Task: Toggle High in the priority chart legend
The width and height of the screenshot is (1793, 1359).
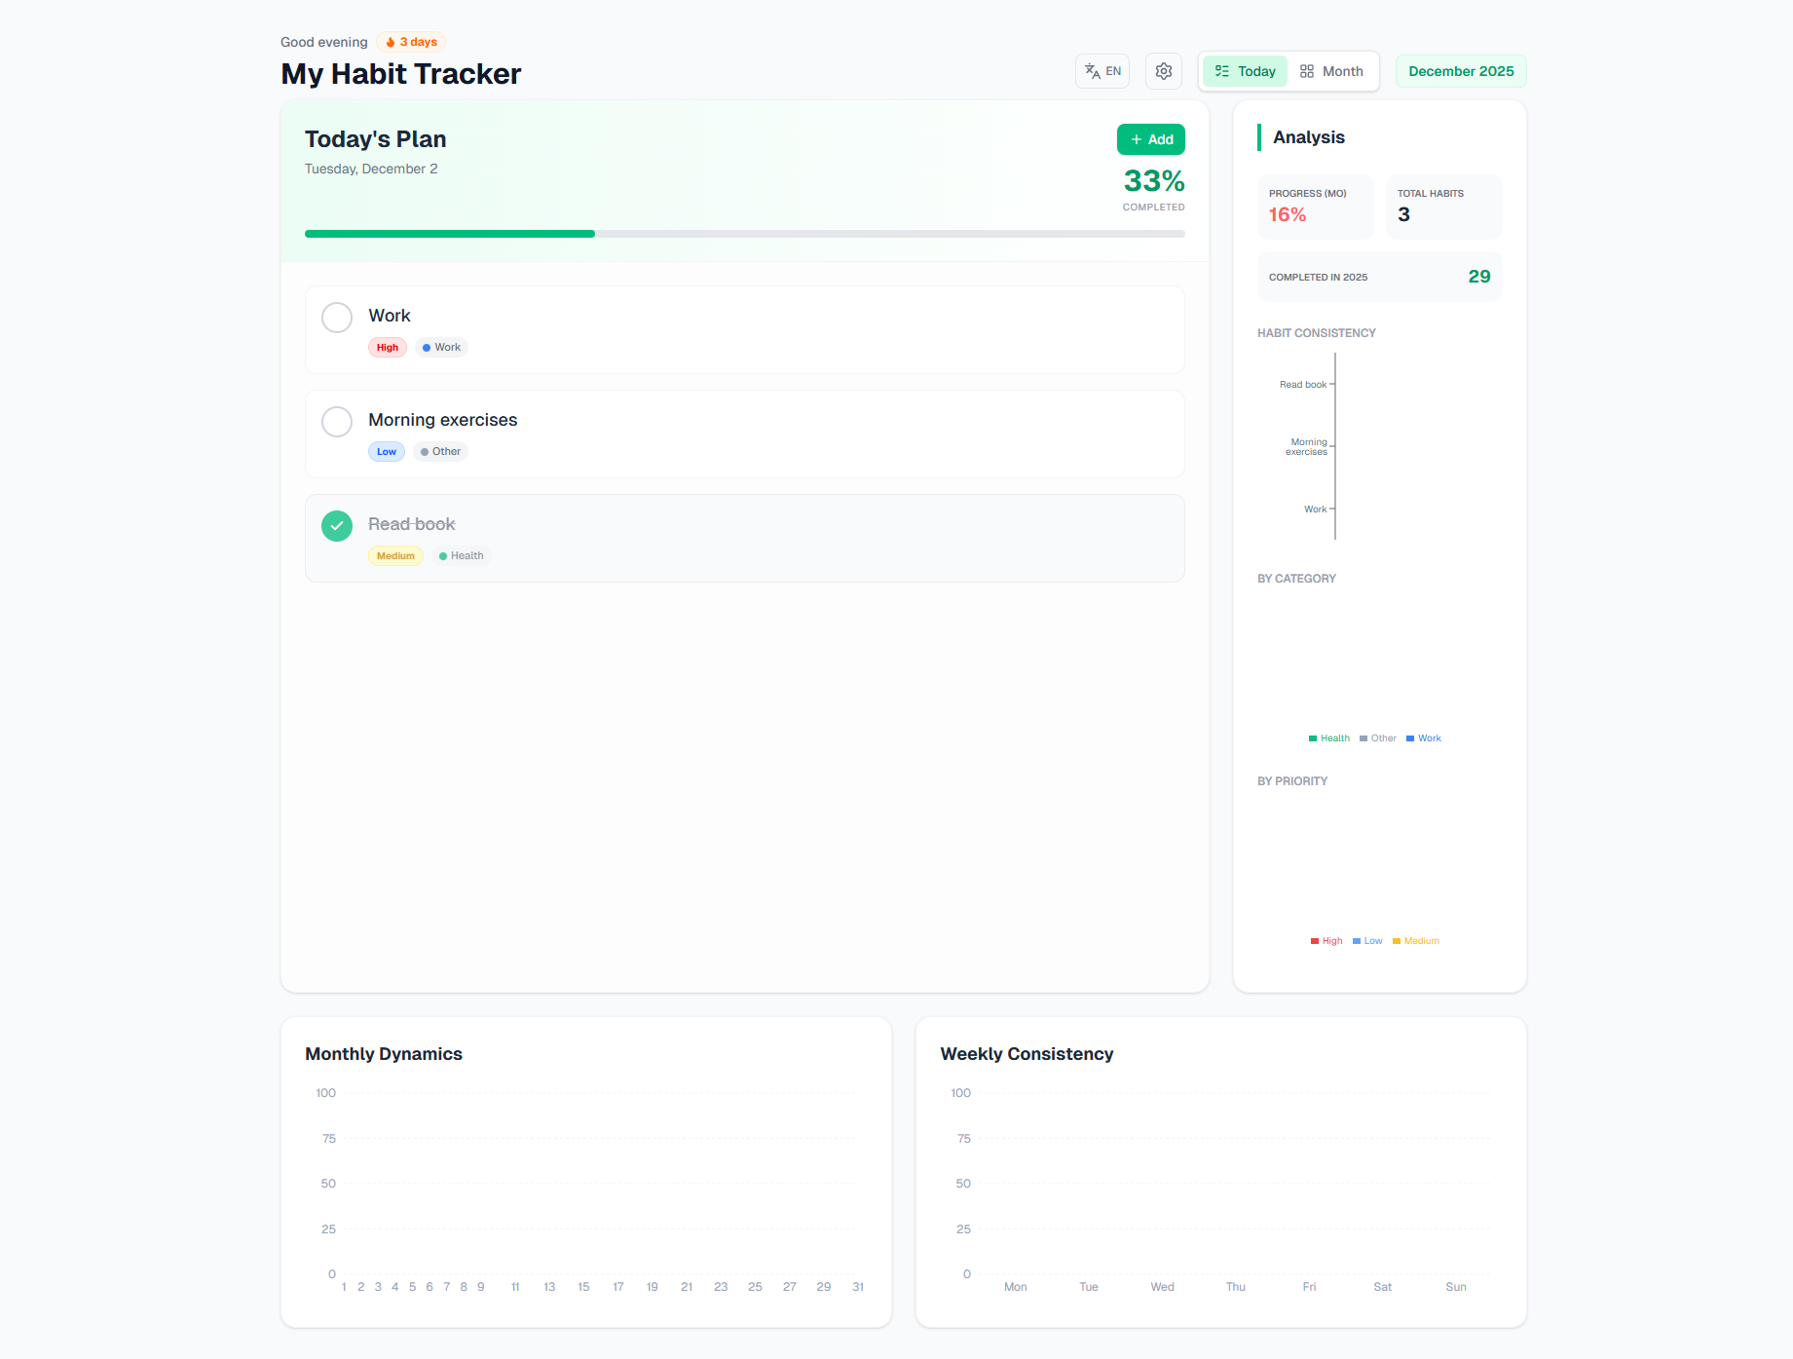Action: point(1326,940)
